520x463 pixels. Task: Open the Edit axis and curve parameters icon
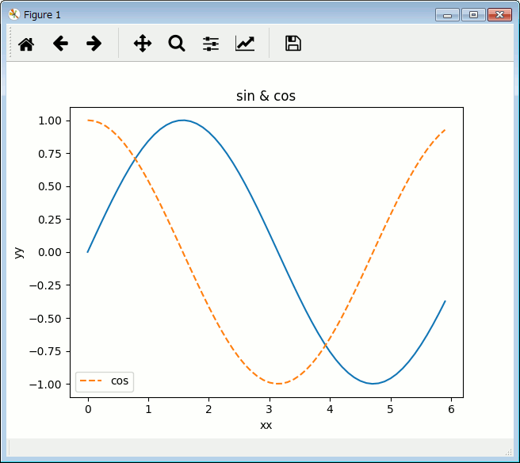pyautogui.click(x=245, y=44)
